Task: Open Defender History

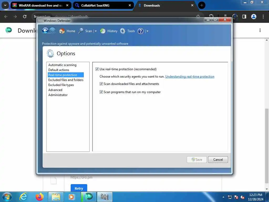Action: coord(109,31)
